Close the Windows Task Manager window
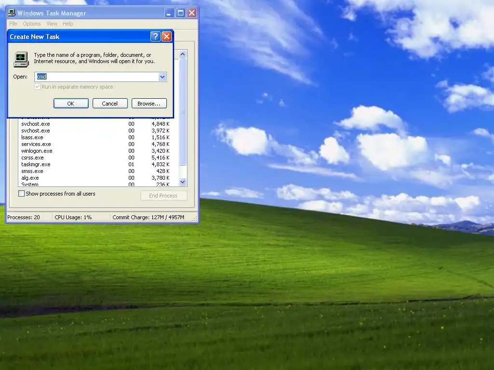Screen dimensions: 494x370 coord(192,13)
